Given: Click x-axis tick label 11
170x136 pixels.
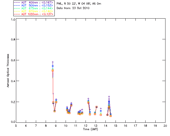Looking at the screenshot, I should point(76,126).
